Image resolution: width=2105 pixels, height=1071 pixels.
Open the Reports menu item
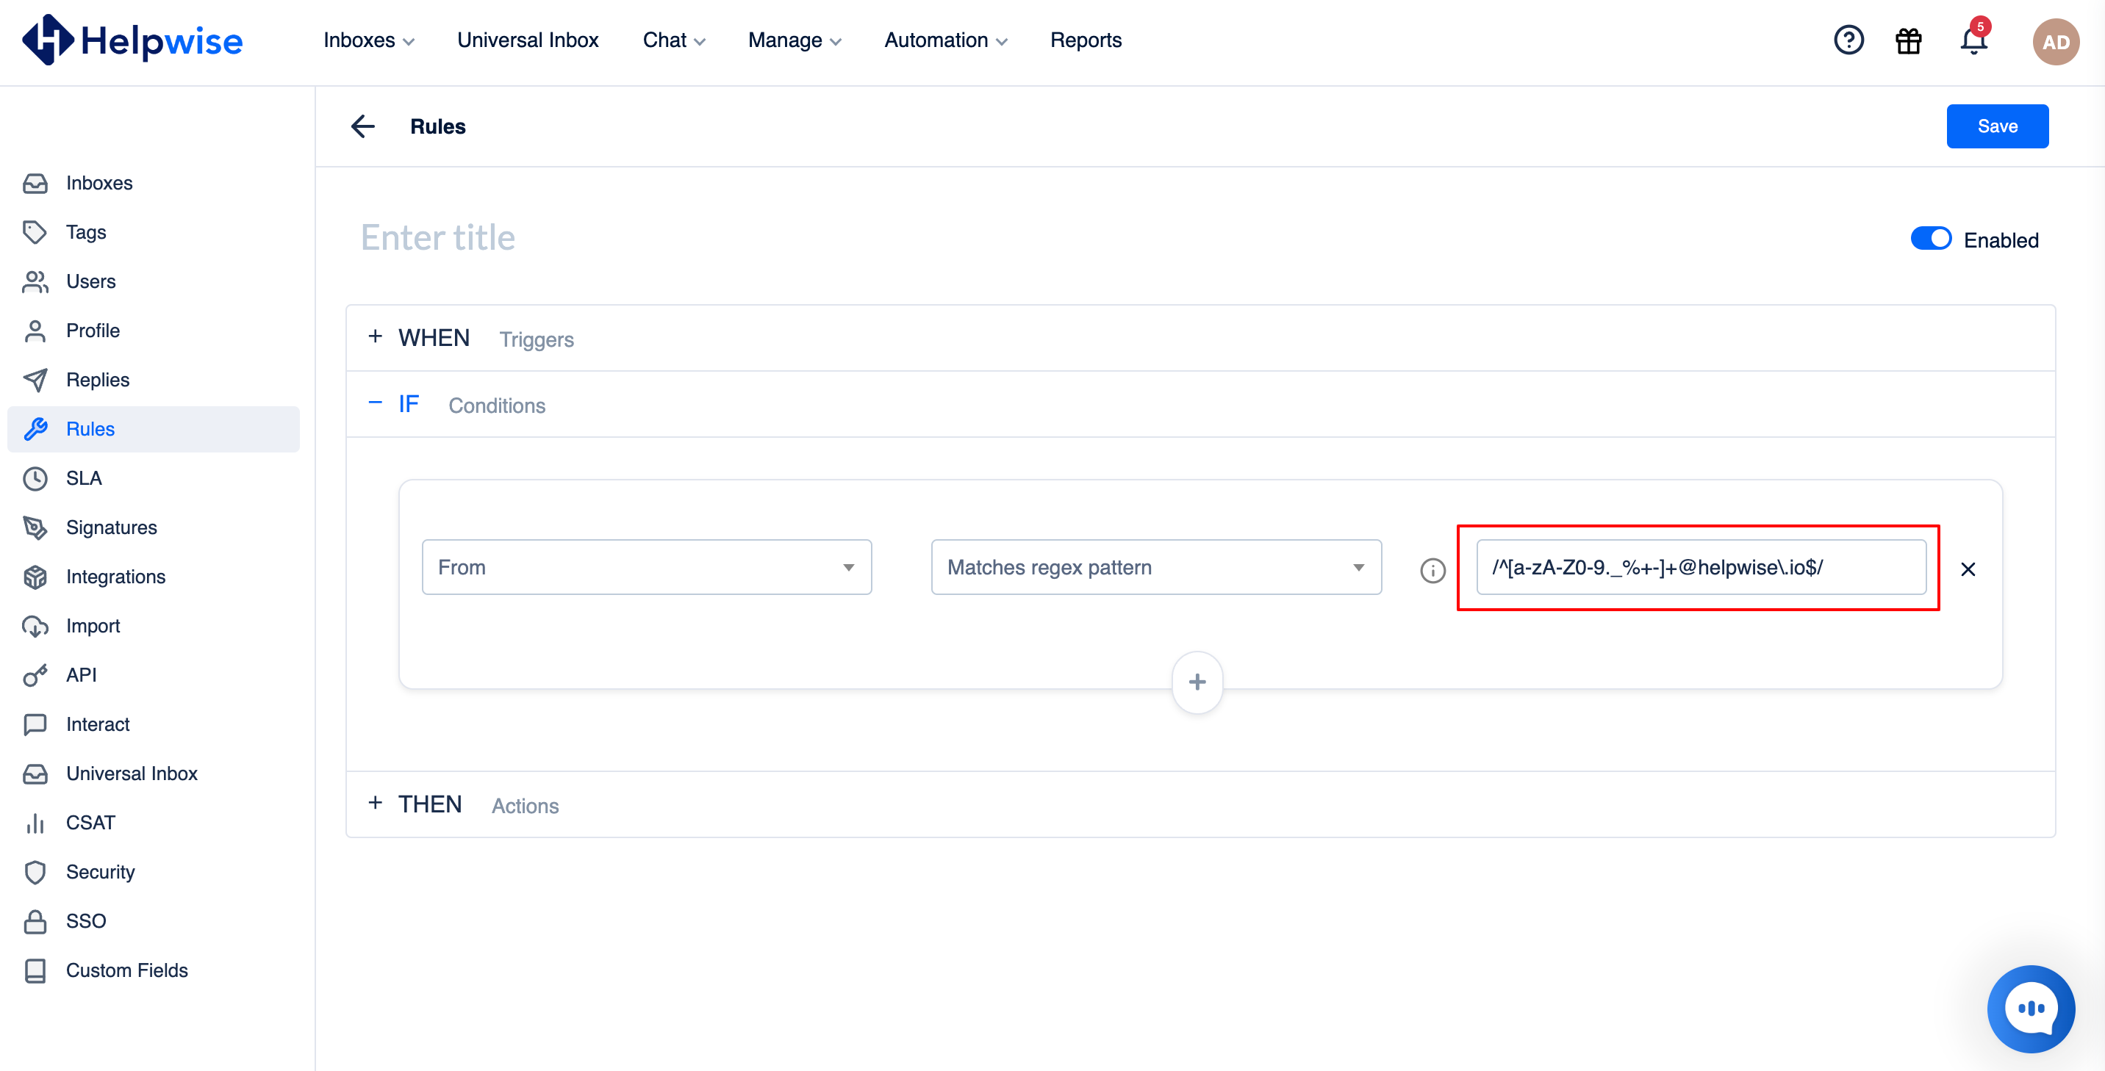[1086, 38]
